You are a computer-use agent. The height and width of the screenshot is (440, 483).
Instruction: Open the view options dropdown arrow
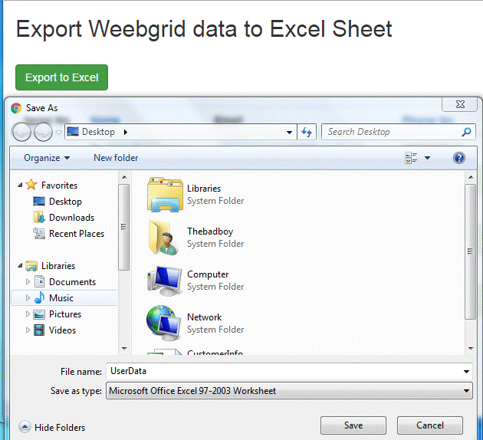tap(427, 158)
